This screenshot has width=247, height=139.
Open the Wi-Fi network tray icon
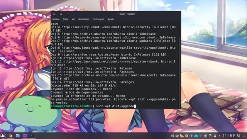201,136
